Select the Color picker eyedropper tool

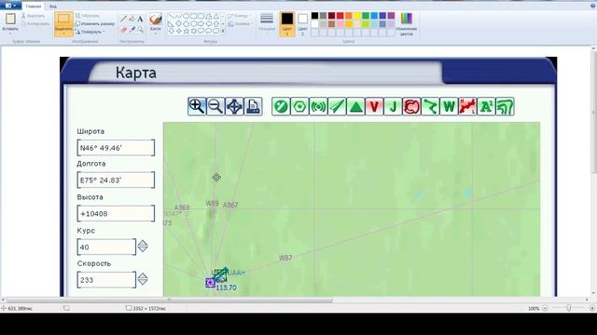(x=132, y=29)
